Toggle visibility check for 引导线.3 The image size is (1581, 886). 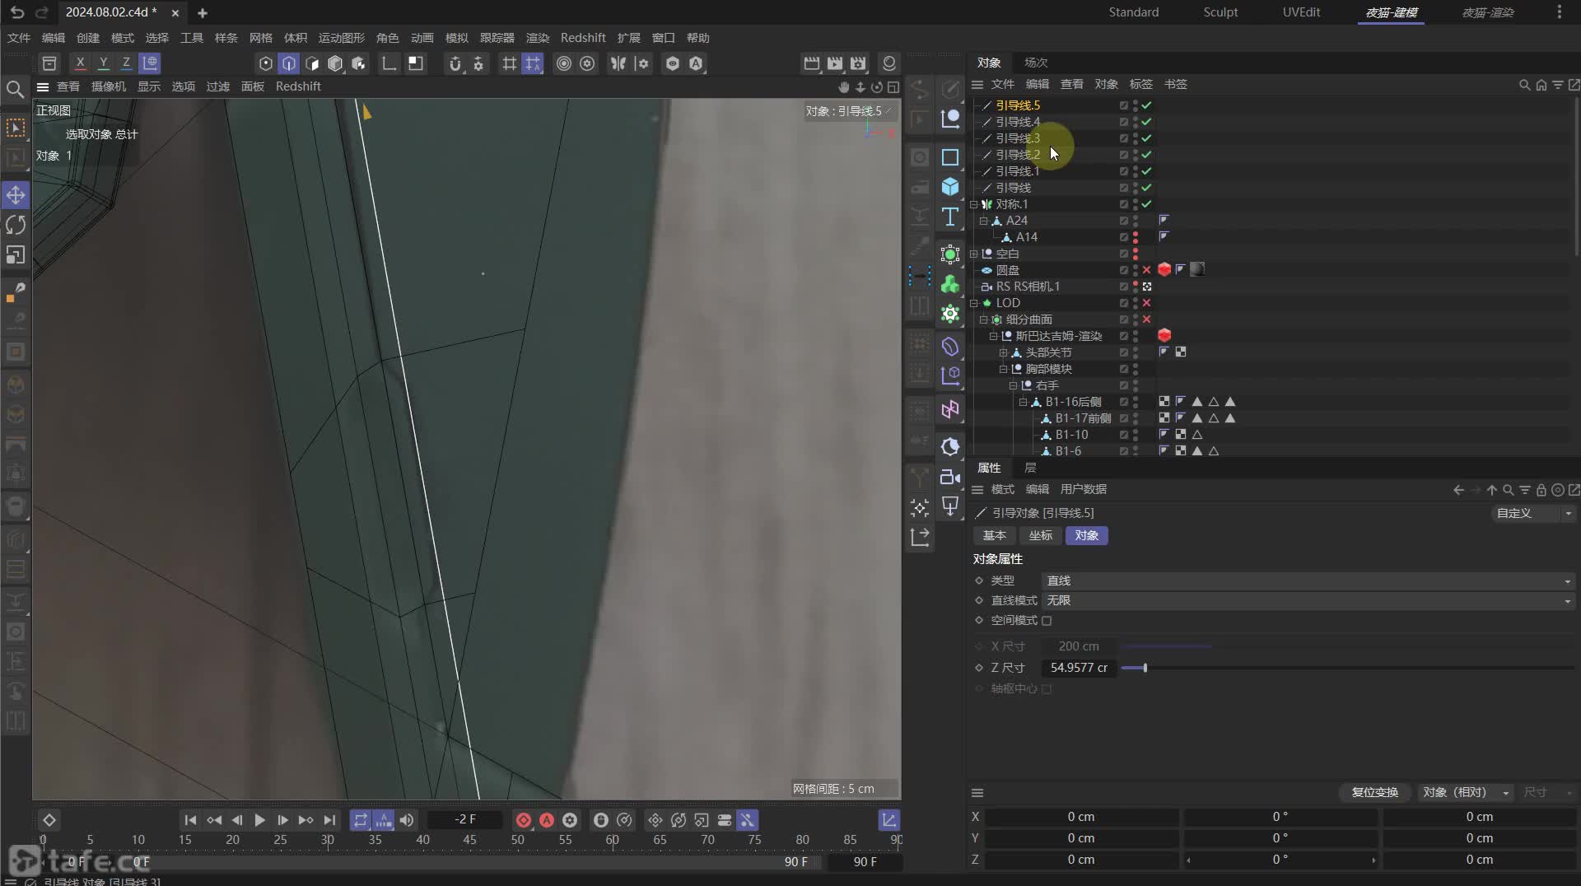tap(1146, 138)
